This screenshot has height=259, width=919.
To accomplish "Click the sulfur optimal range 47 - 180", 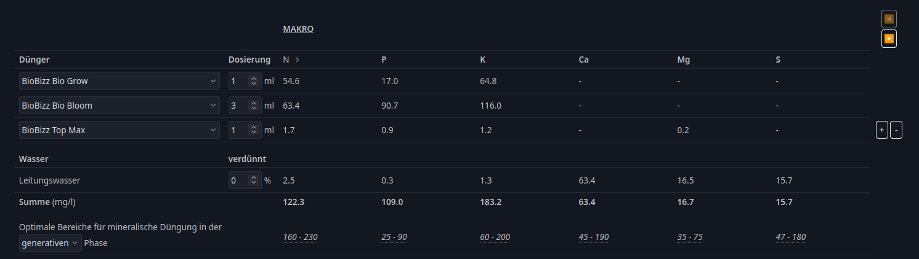I will pos(791,238).
